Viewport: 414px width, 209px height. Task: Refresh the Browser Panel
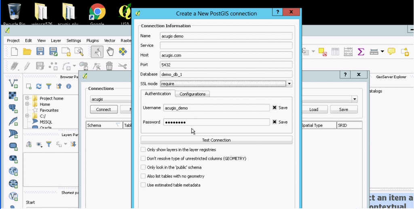point(39,86)
